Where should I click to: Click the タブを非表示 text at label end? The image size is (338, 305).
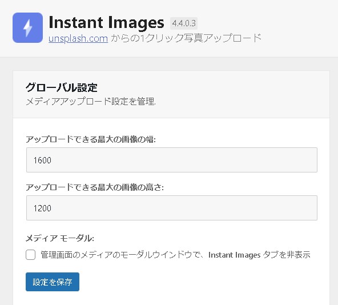point(287,255)
